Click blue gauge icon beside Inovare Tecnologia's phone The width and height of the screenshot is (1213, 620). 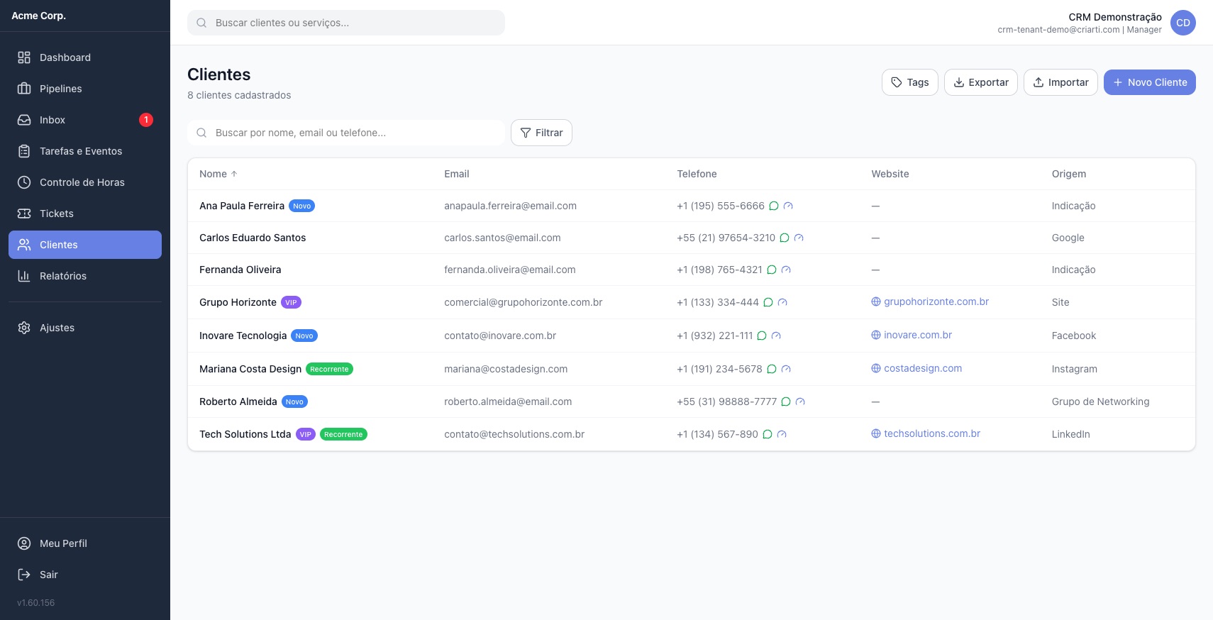(x=776, y=336)
